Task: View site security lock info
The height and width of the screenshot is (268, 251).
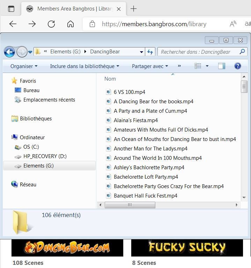Action: coord(92,24)
